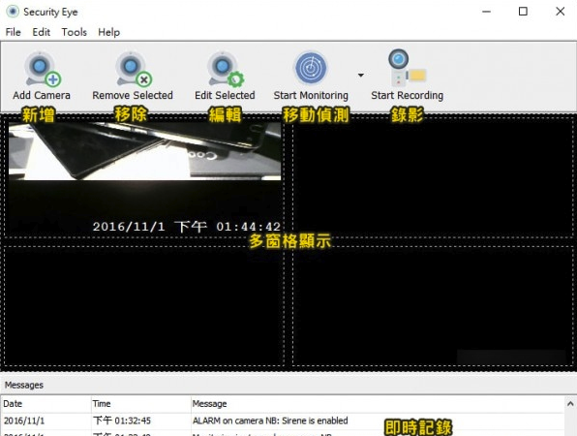This screenshot has width=577, height=436.
Task: Open the File menu
Action: [x=14, y=32]
